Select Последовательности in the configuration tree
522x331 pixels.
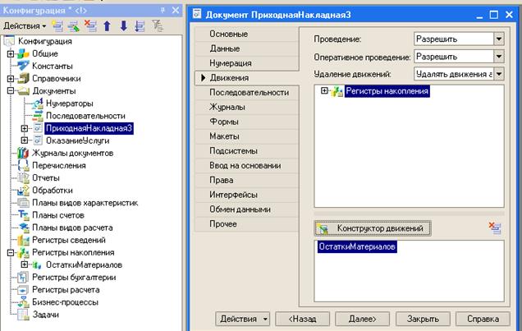[85, 116]
